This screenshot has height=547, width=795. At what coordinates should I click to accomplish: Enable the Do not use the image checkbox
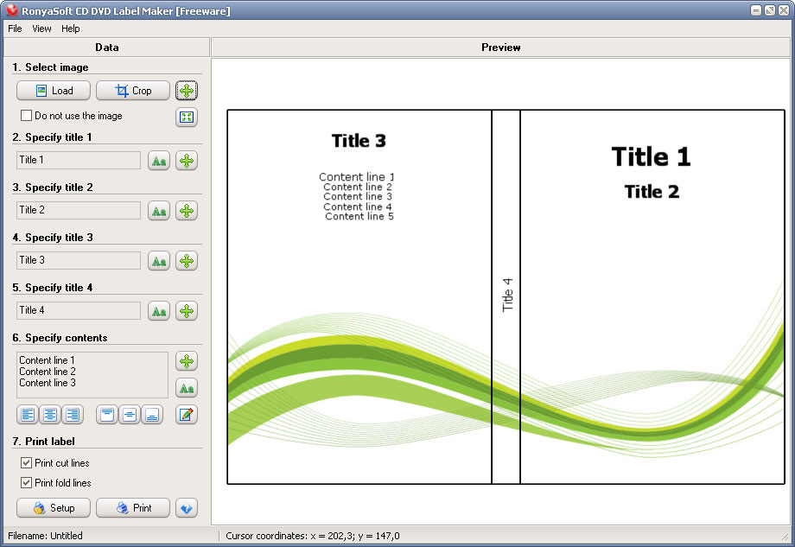(x=26, y=116)
